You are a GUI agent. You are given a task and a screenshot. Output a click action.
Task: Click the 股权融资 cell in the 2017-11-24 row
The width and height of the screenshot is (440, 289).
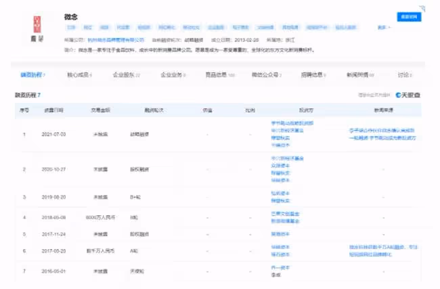click(139, 234)
